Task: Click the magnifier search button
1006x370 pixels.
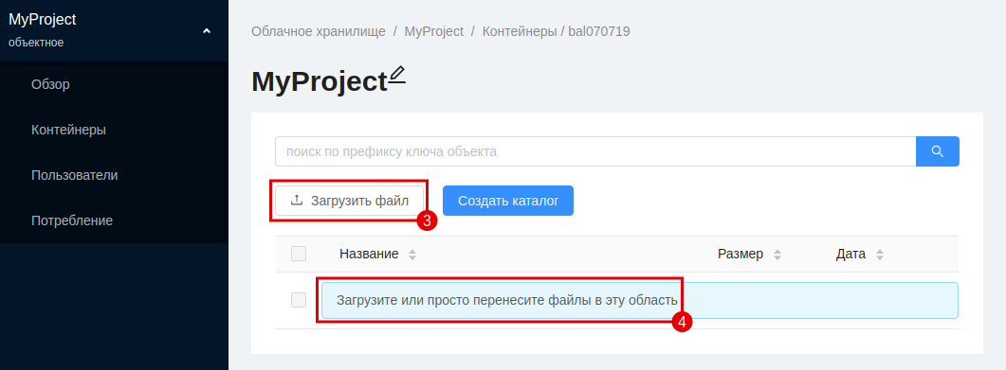Action: 938,151
